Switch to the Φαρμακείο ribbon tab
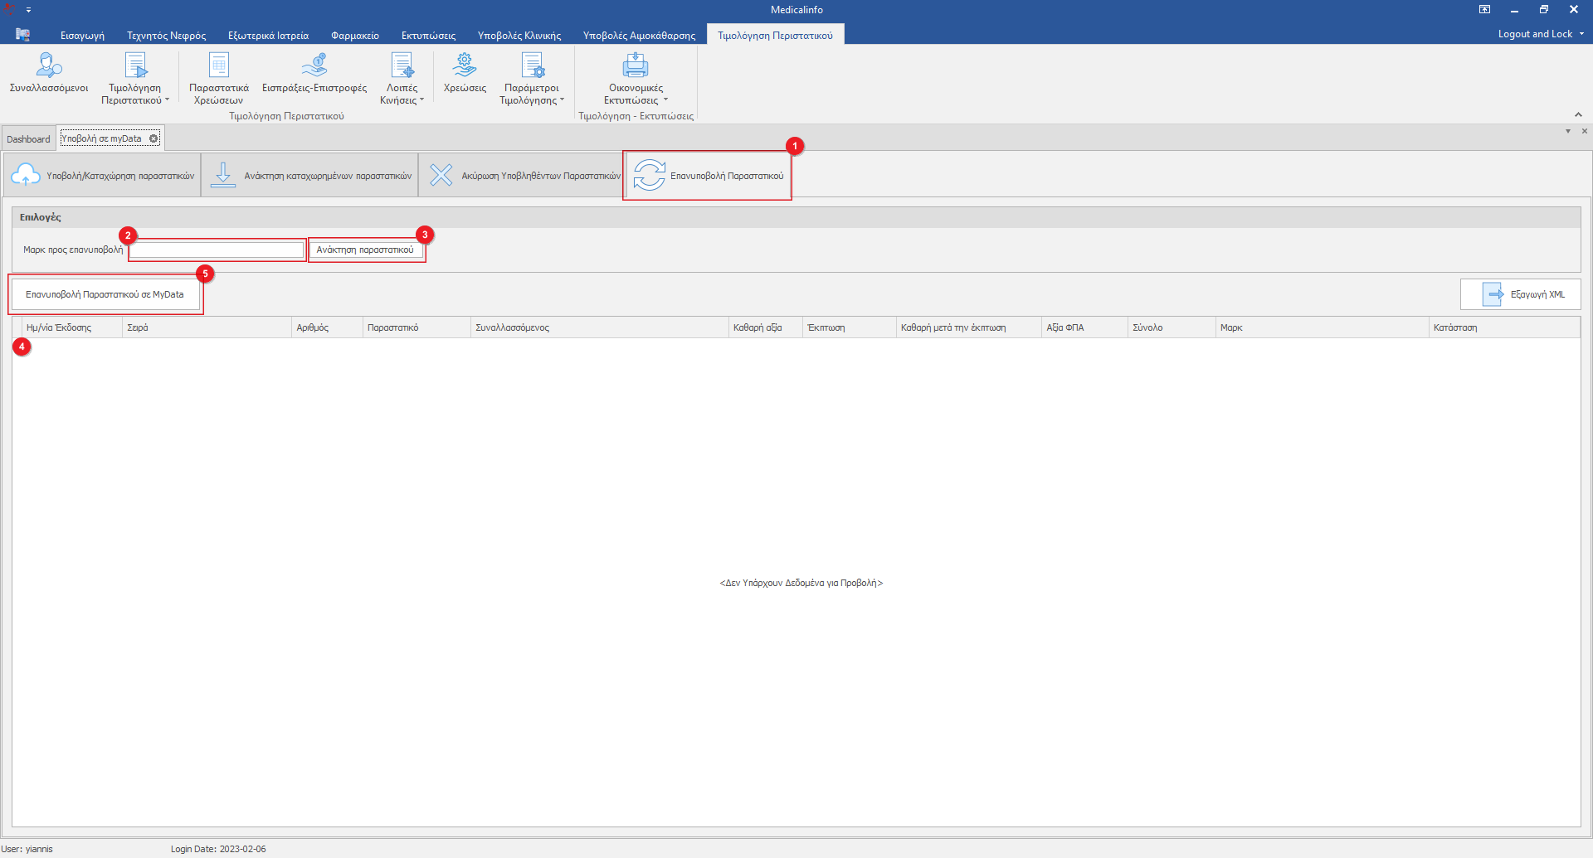Screen dimensions: 1593x858 coord(354,36)
